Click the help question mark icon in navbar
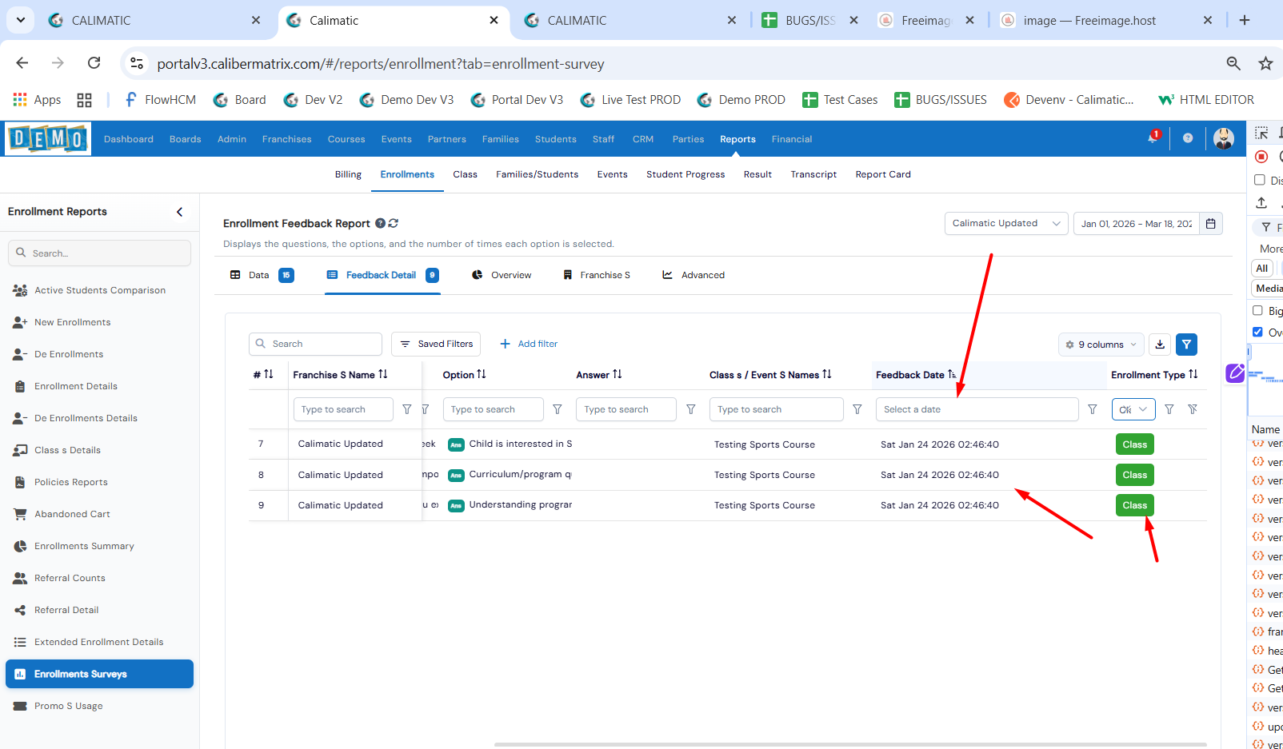This screenshot has width=1283, height=749. click(1188, 138)
